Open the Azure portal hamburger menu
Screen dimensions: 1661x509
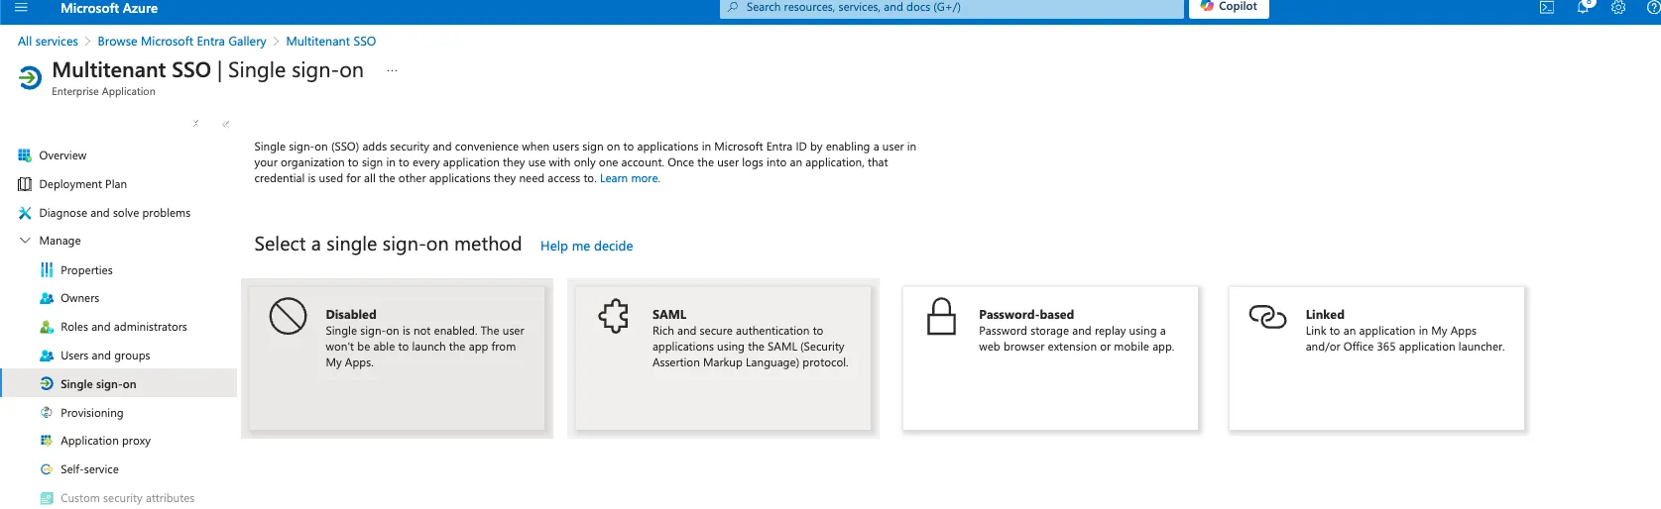pos(21,8)
